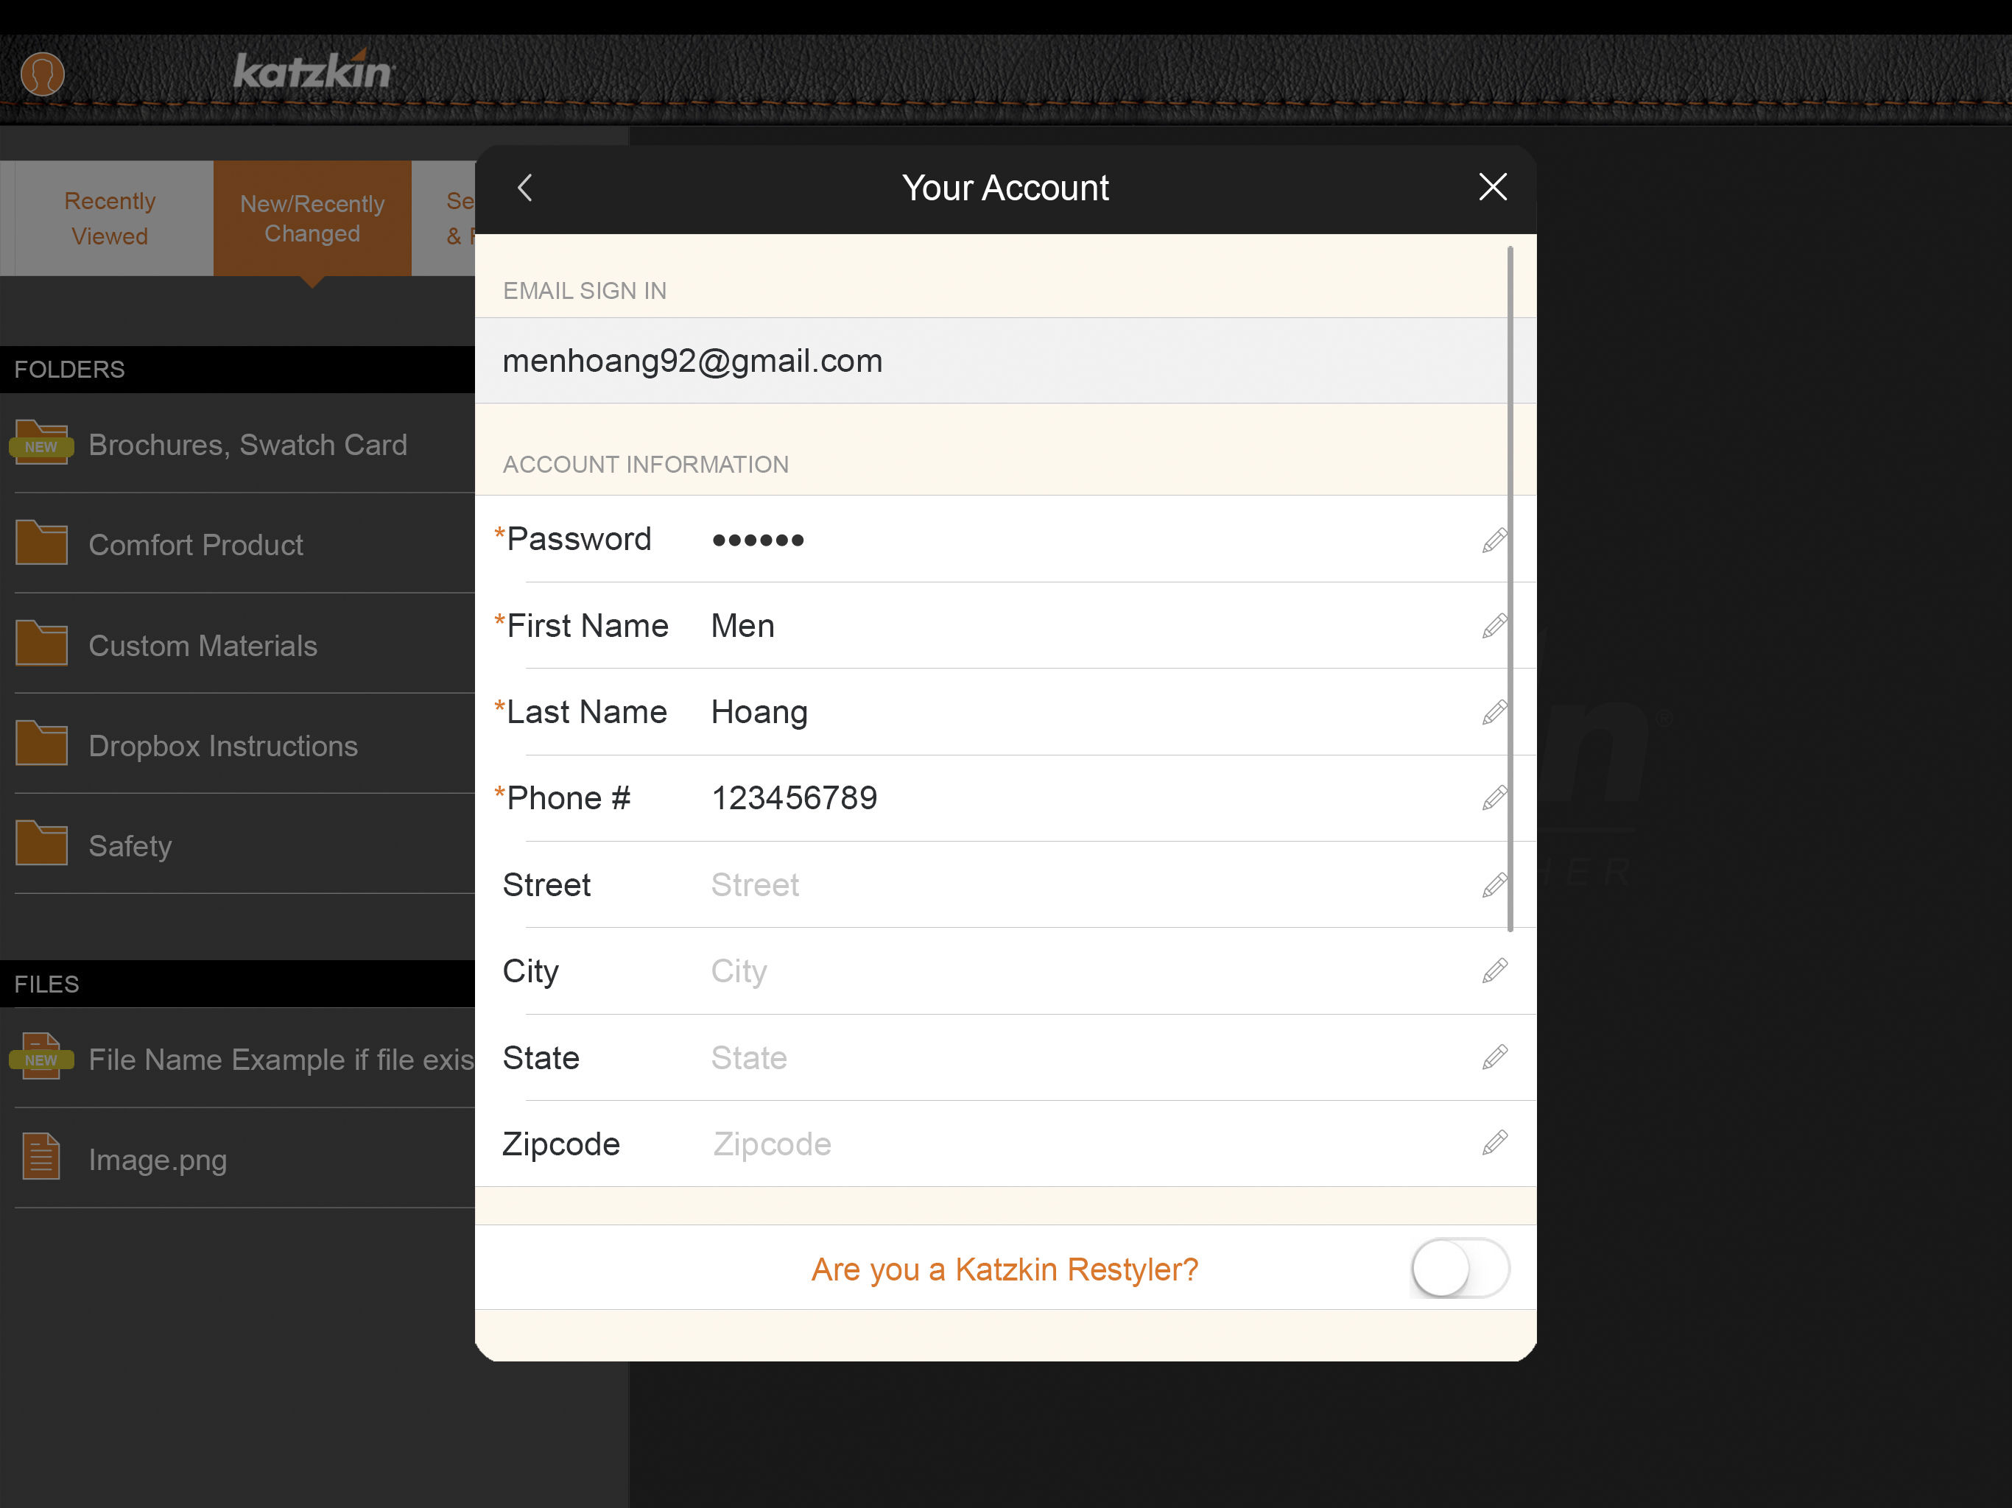Viewport: 2012px width, 1508px height.
Task: Tap the profile avatar icon in header
Action: tap(43, 74)
